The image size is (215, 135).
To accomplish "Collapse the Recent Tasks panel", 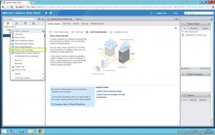I will click(183, 24).
